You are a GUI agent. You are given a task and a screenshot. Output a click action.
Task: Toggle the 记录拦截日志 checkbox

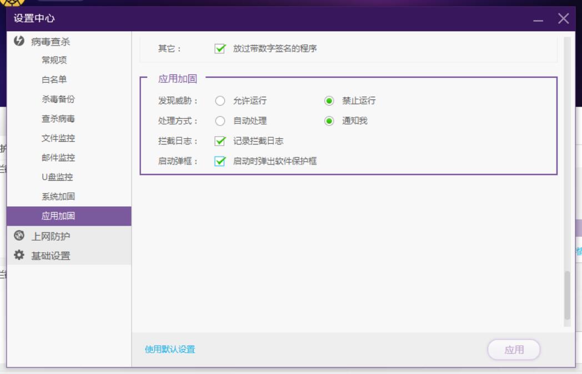[219, 141]
